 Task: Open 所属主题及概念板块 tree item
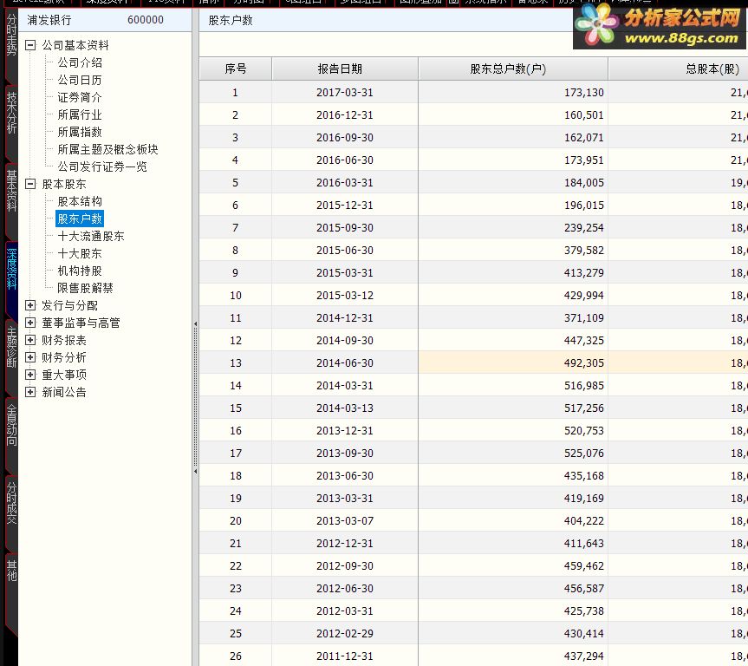107,149
